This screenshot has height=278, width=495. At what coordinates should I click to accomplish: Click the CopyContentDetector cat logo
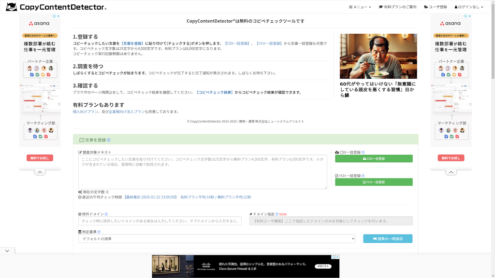11,7
